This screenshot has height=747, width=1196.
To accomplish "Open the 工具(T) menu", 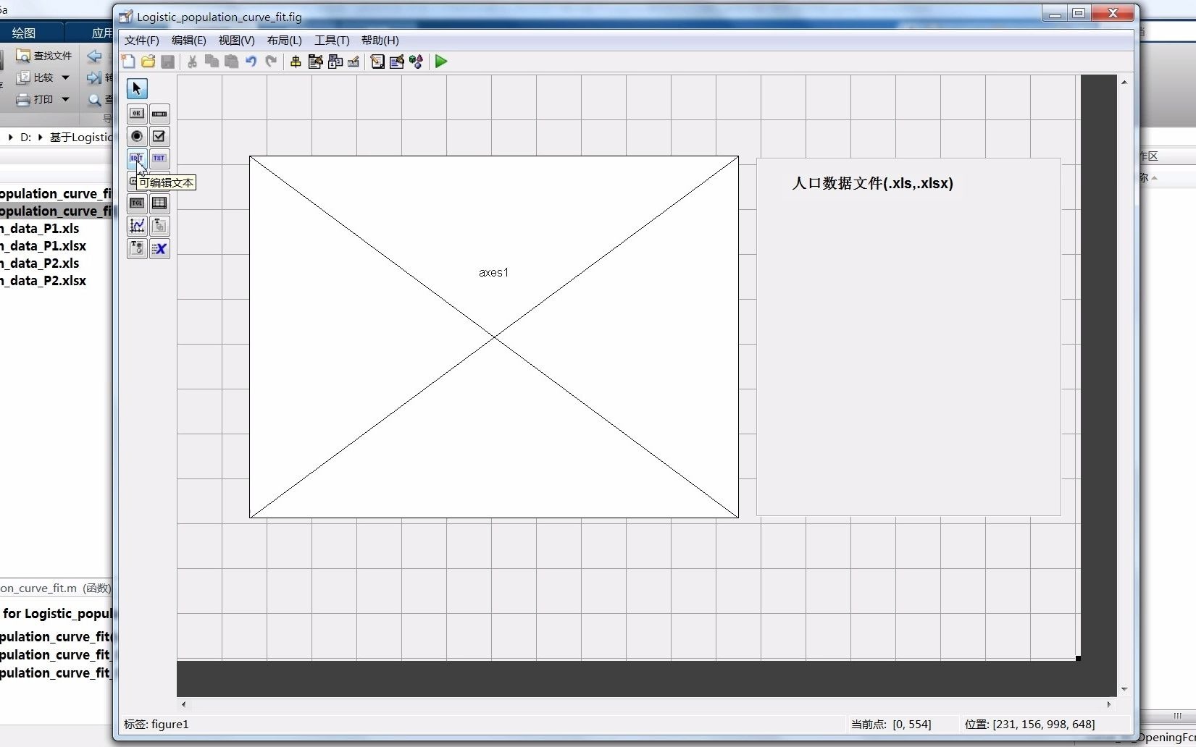I will [331, 41].
